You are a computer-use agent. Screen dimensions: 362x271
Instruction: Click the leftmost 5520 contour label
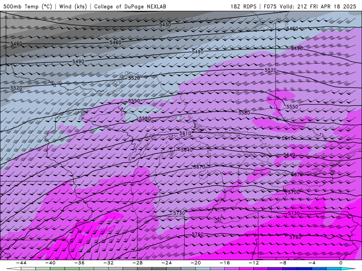click(16, 88)
